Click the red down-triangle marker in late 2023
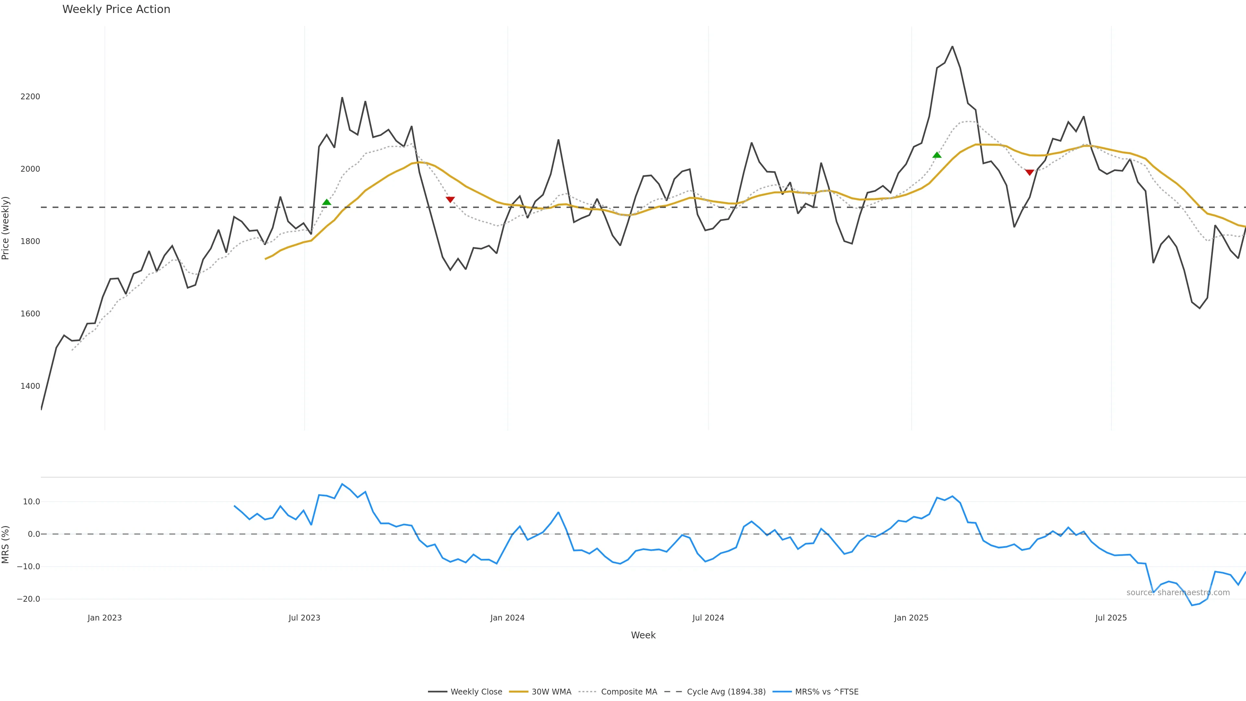Screen dimensions: 1246x701 [x=450, y=199]
